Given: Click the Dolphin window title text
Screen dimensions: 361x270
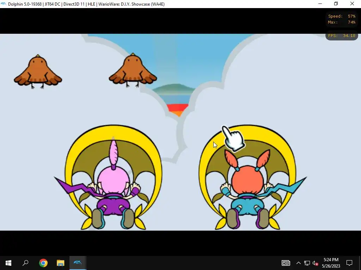Looking at the screenshot, I should 86,4.
